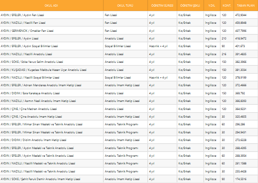258x183 pixels.
Task: Click the Y.DİL column header
Action: [x=211, y=5]
